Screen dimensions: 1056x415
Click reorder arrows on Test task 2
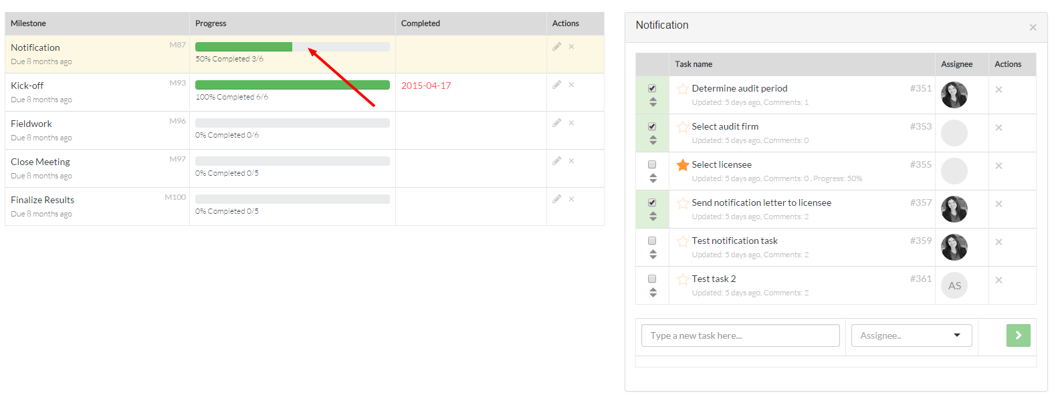653,293
